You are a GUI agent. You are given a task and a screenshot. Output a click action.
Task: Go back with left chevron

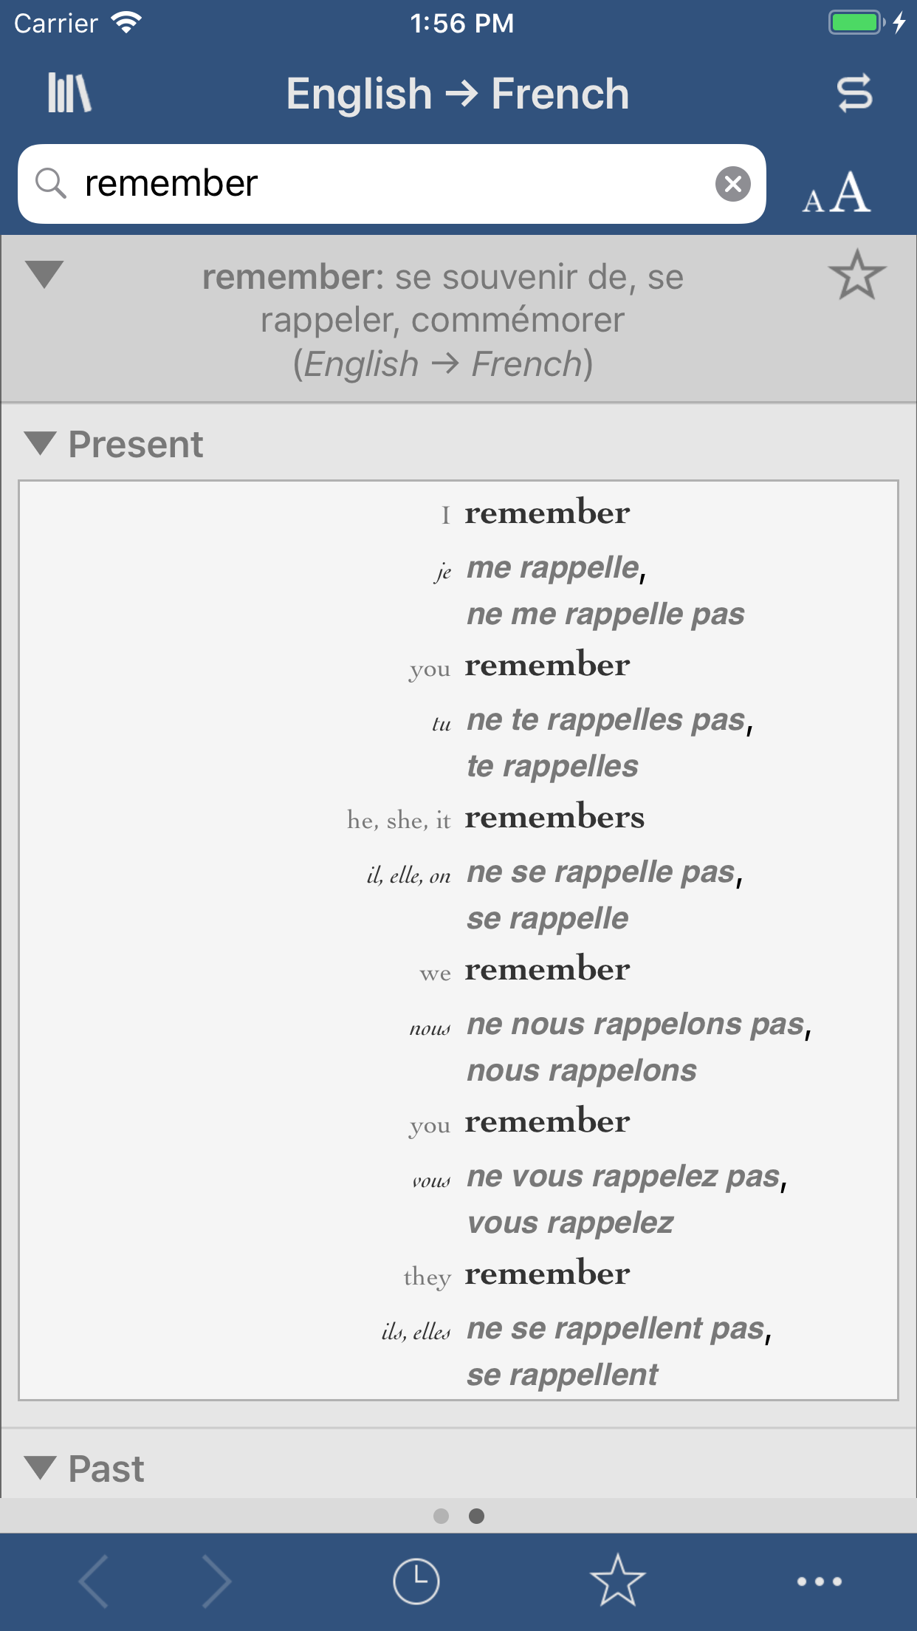click(95, 1581)
